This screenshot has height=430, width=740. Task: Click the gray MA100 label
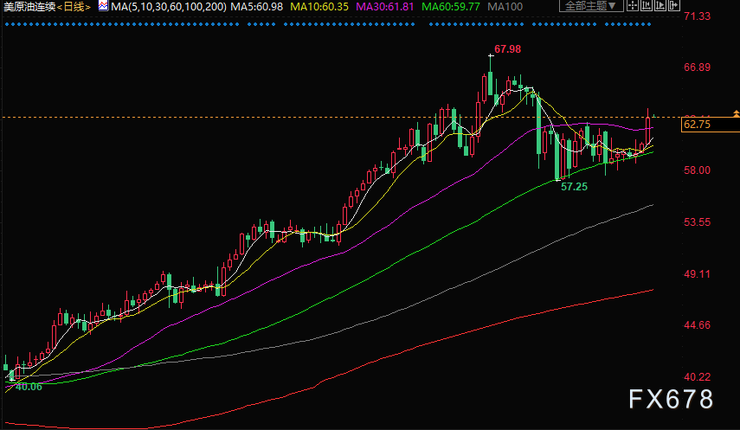(x=505, y=6)
